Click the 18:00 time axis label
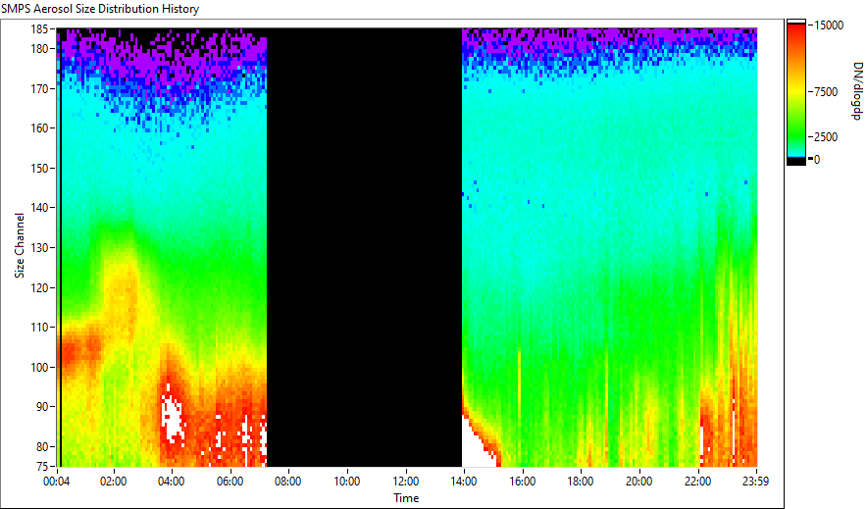 (x=581, y=482)
